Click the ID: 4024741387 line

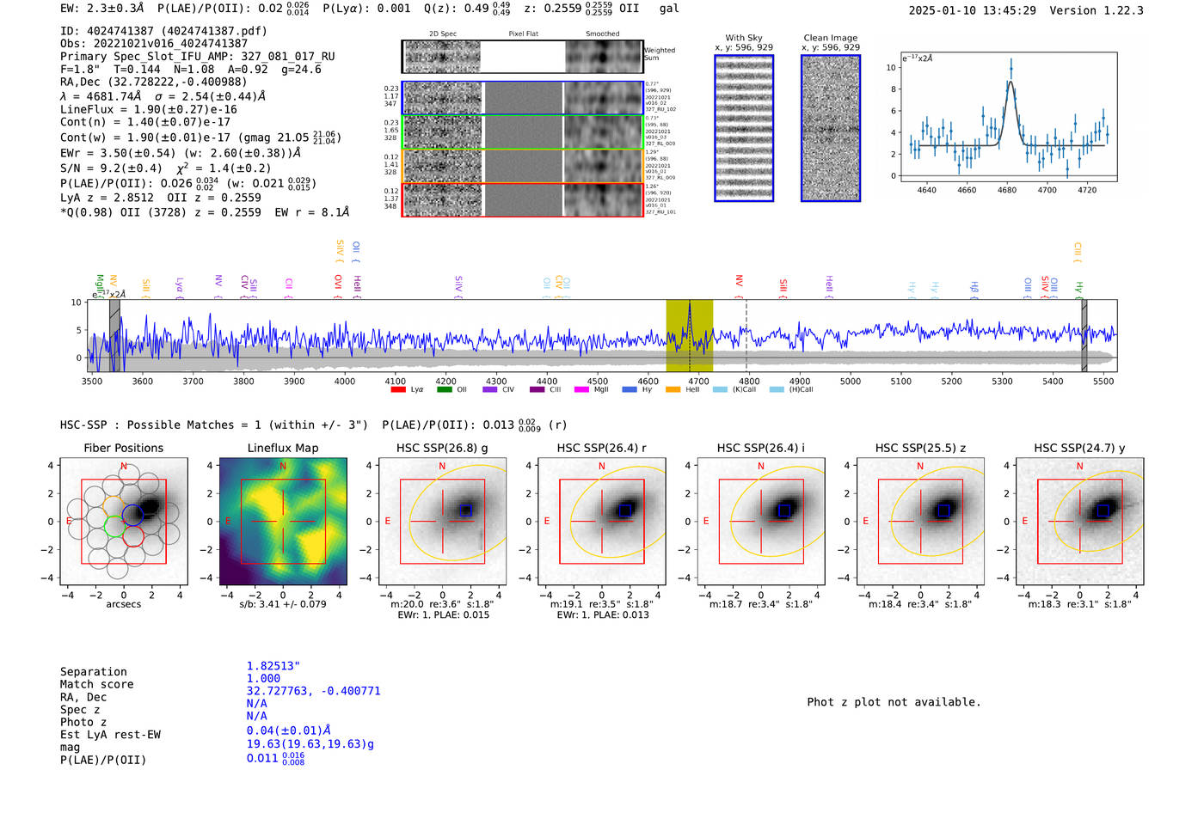click(163, 31)
